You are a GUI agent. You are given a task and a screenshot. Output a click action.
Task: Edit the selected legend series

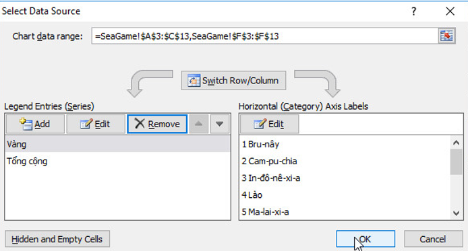tap(96, 124)
